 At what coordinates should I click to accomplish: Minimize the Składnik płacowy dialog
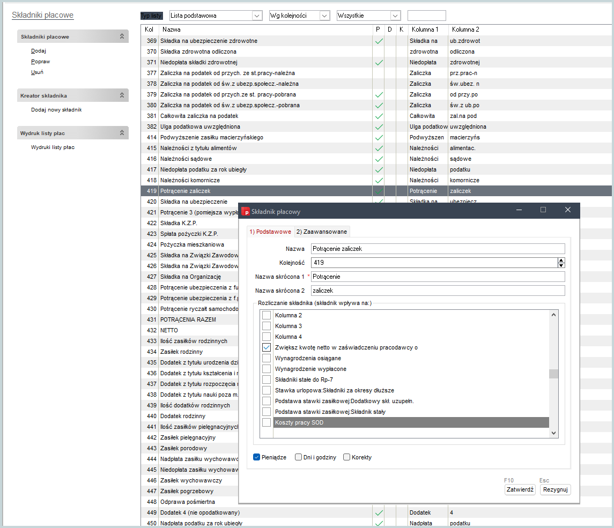point(519,210)
